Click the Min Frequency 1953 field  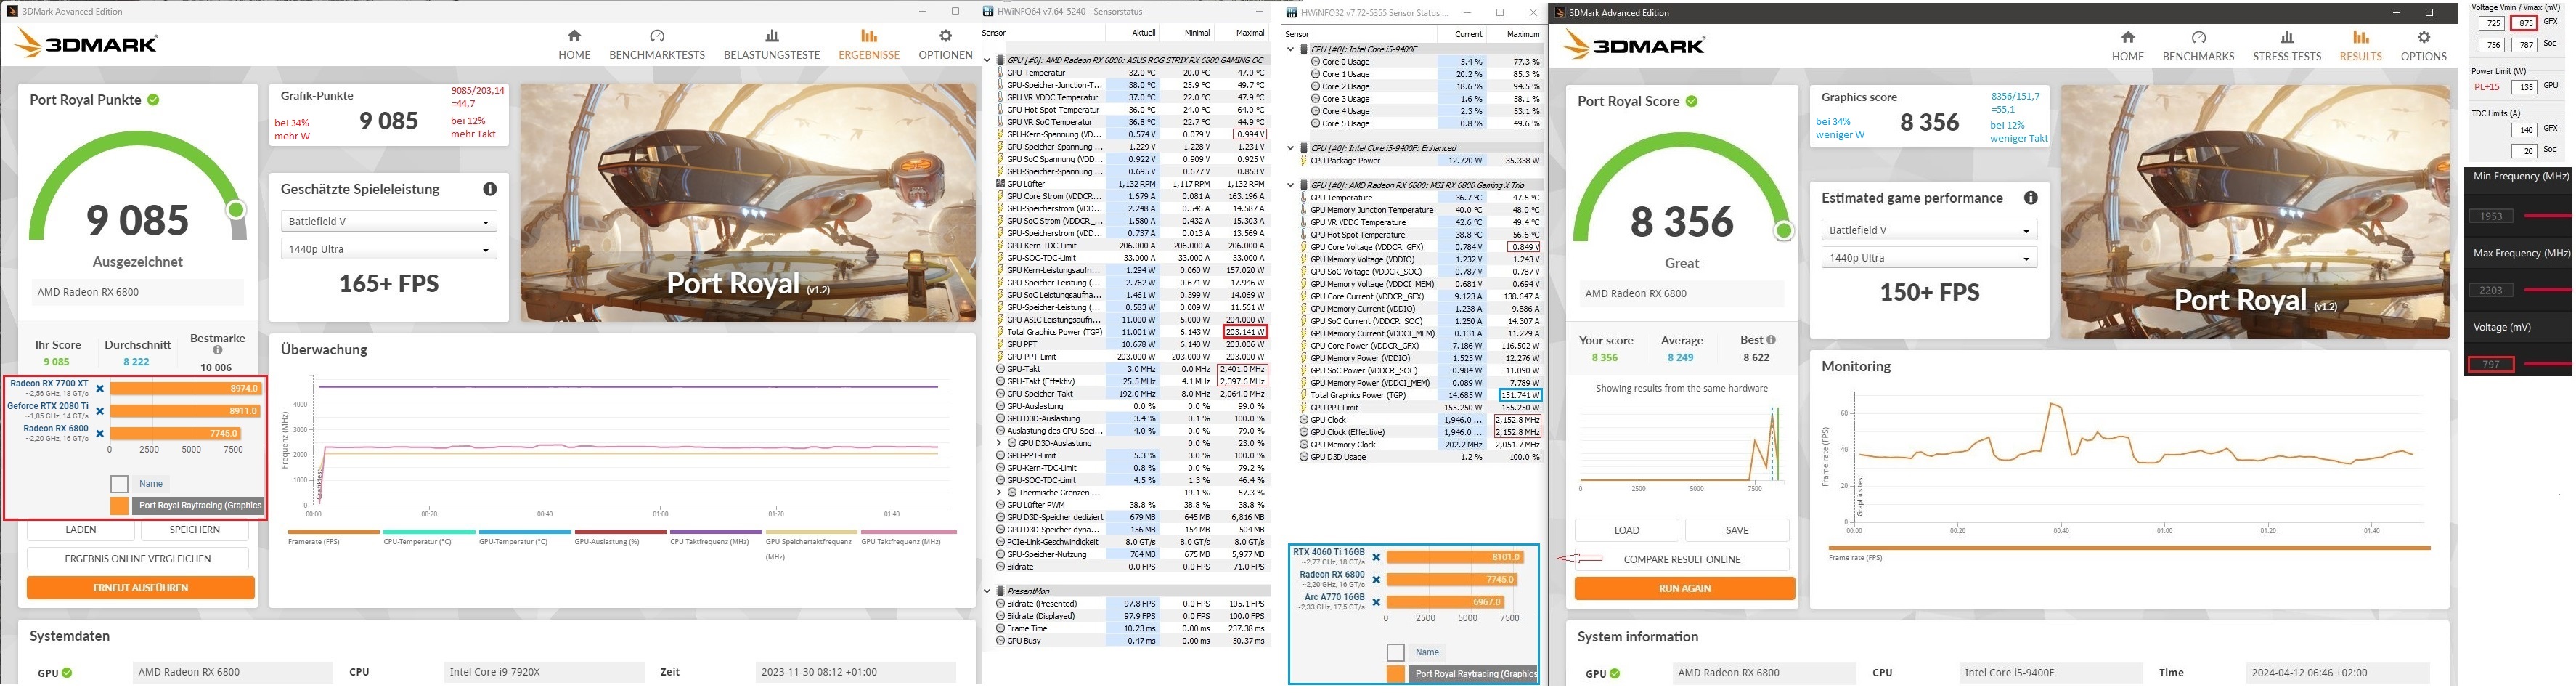[x=2491, y=216]
